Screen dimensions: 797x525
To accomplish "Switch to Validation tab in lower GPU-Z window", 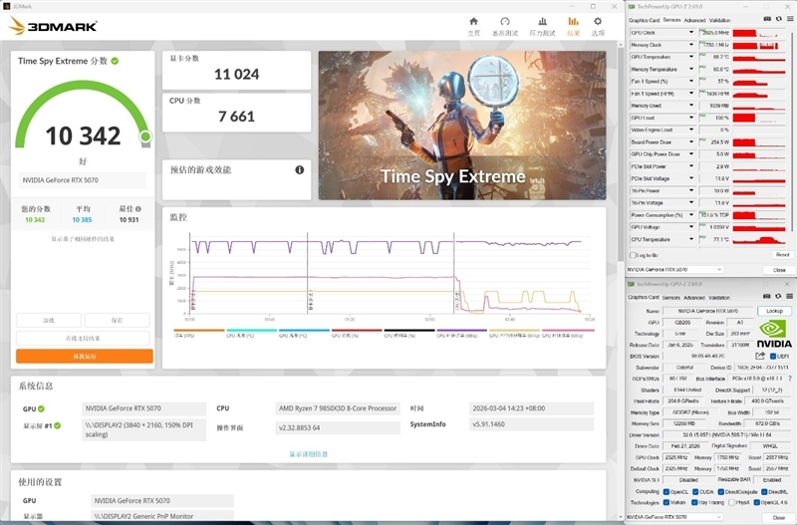I will point(719,297).
